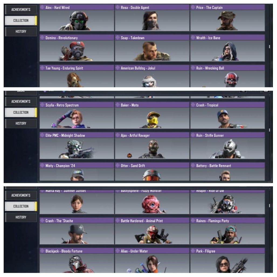Viewport: 277px width, 277px height.
Task: Click the scrollbar handle in the top panel
Action: [269, 47]
